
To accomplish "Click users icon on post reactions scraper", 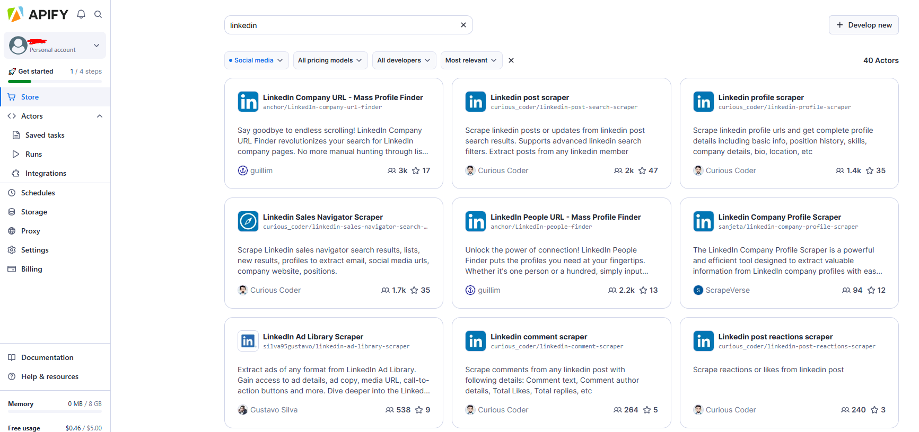I will (845, 410).
